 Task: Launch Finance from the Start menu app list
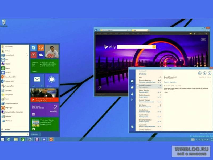15,68
